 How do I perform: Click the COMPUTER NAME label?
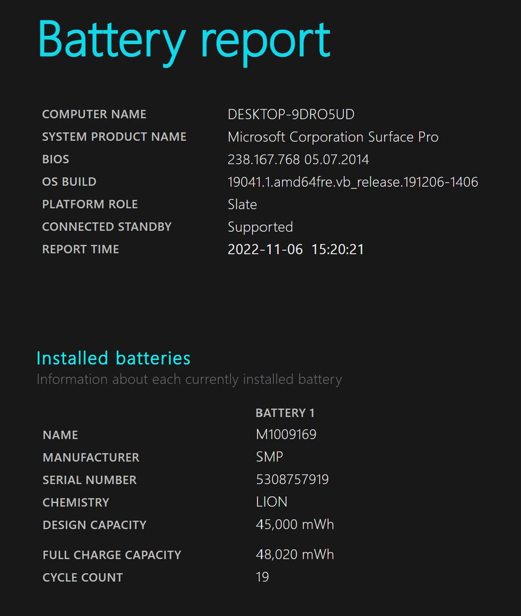[94, 114]
